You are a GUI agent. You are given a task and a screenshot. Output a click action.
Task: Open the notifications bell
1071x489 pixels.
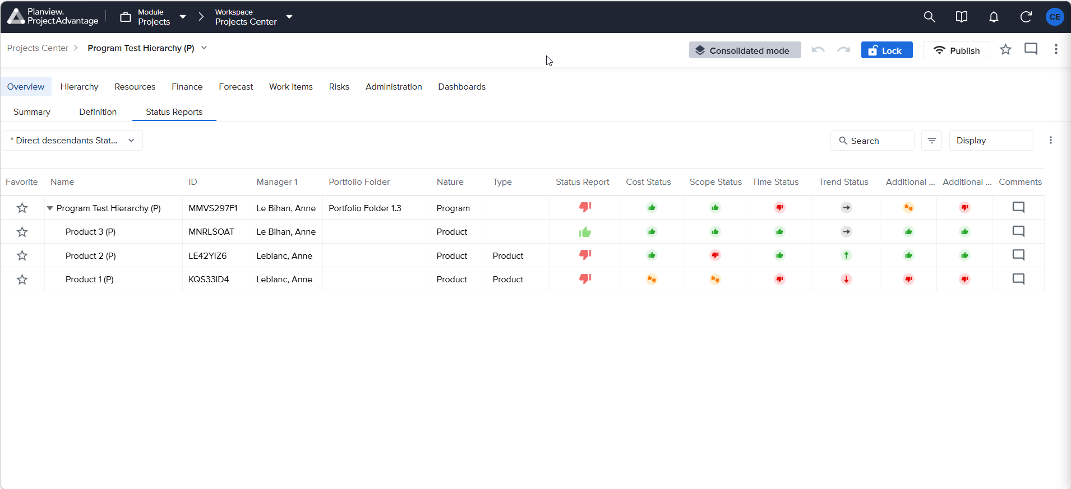click(994, 17)
